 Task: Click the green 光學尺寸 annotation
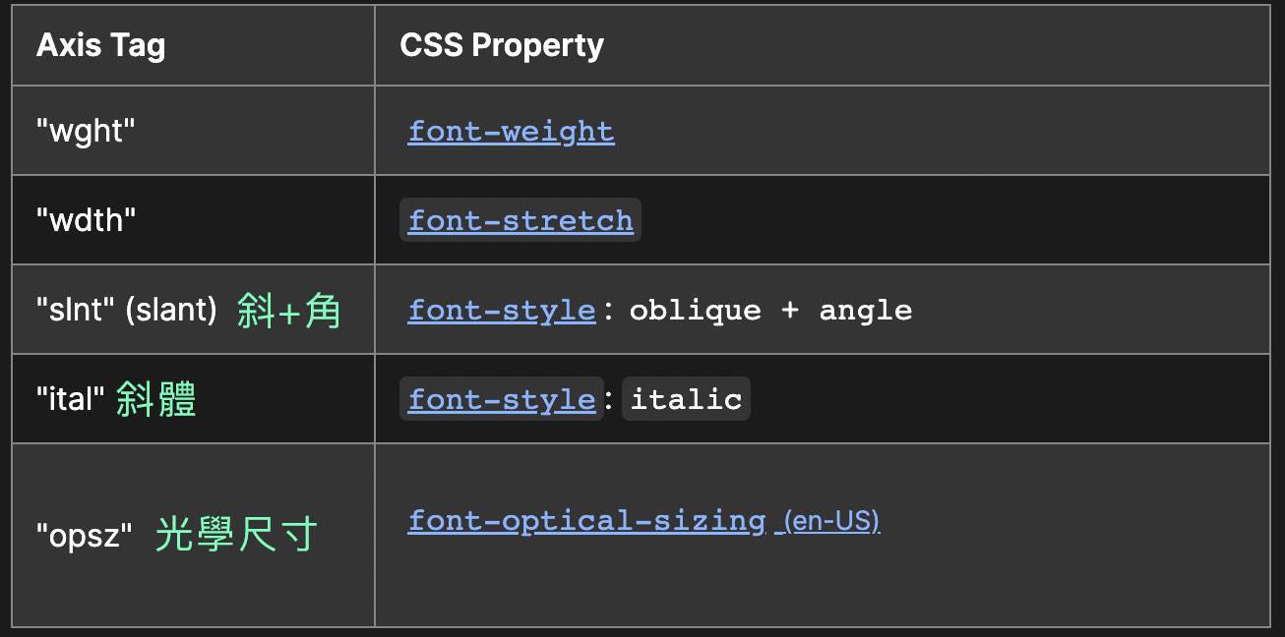[x=236, y=535]
